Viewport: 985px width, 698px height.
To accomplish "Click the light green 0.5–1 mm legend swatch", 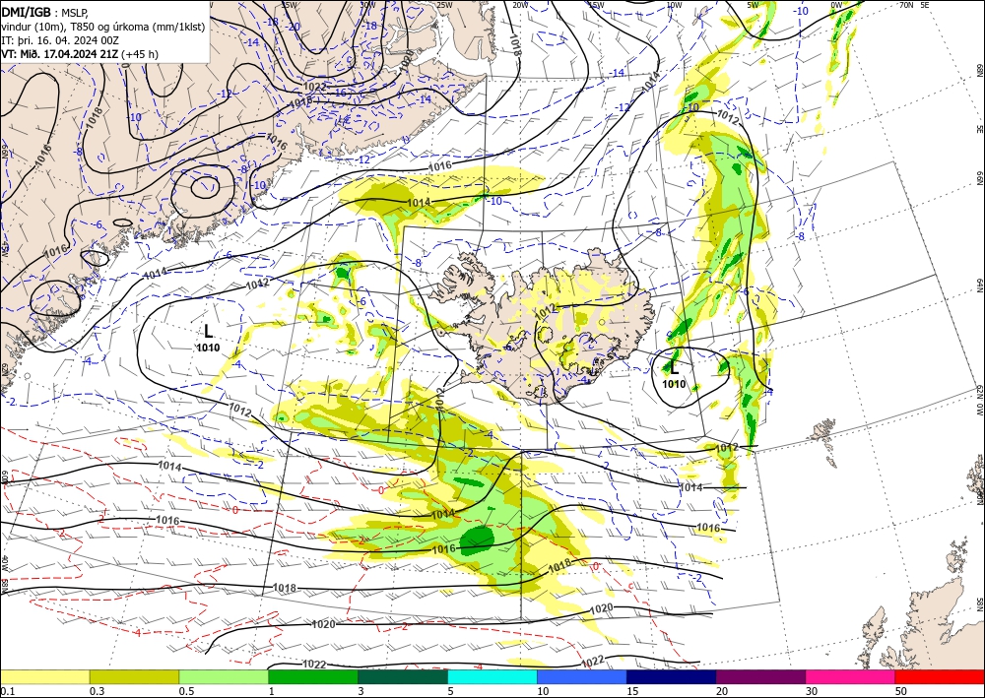I will point(224,676).
